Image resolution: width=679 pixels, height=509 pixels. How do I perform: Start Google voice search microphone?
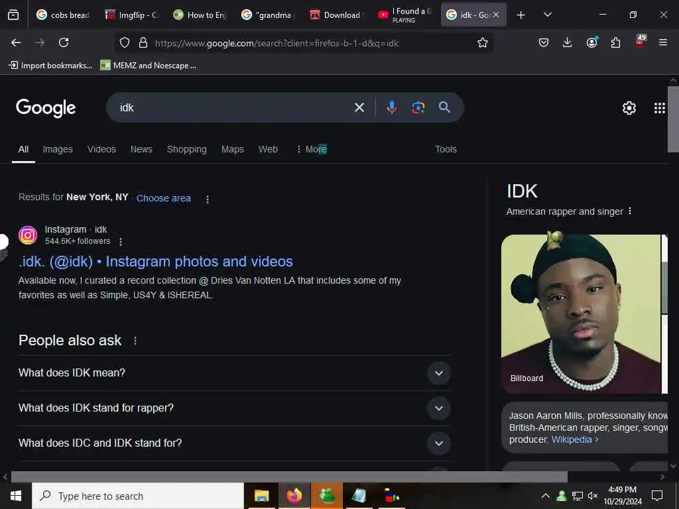pyautogui.click(x=391, y=107)
